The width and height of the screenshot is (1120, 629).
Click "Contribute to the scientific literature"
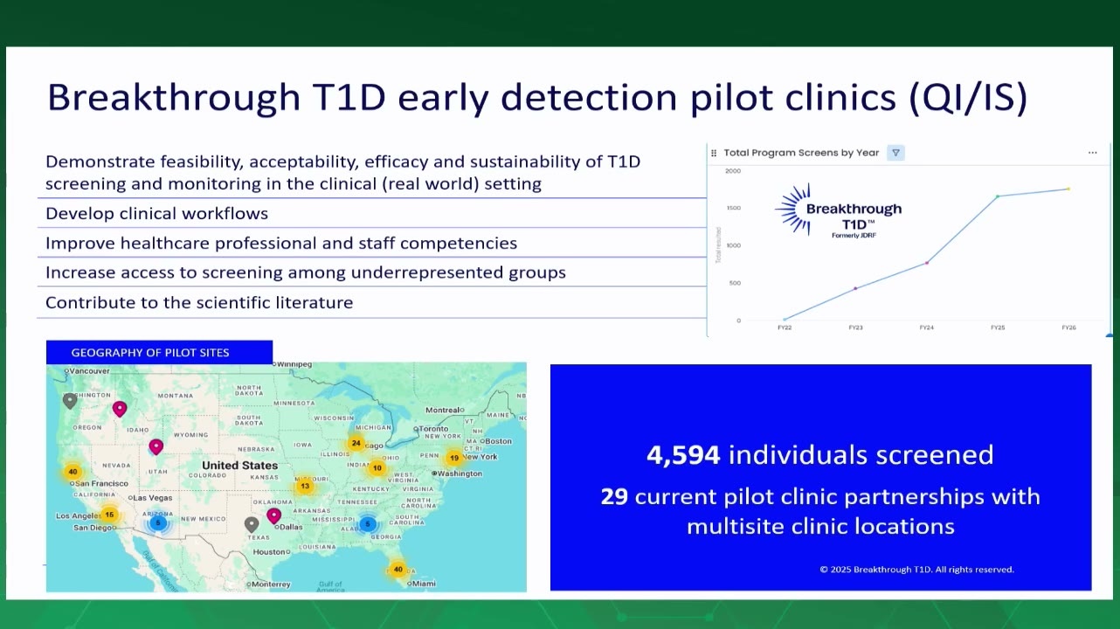pyautogui.click(x=199, y=302)
